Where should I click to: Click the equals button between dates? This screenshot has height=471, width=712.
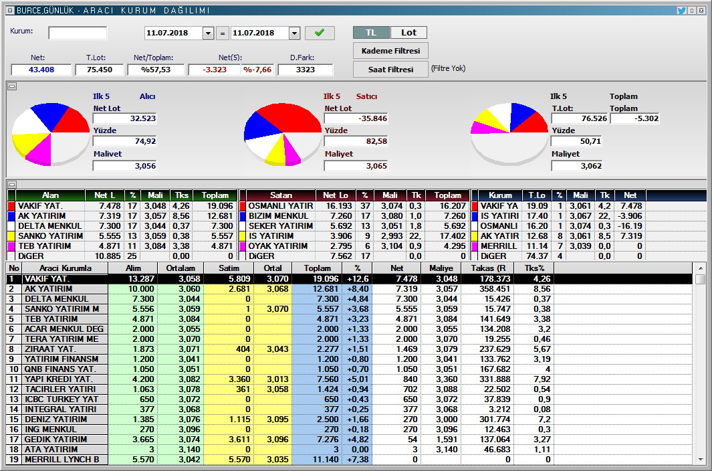[x=223, y=33]
